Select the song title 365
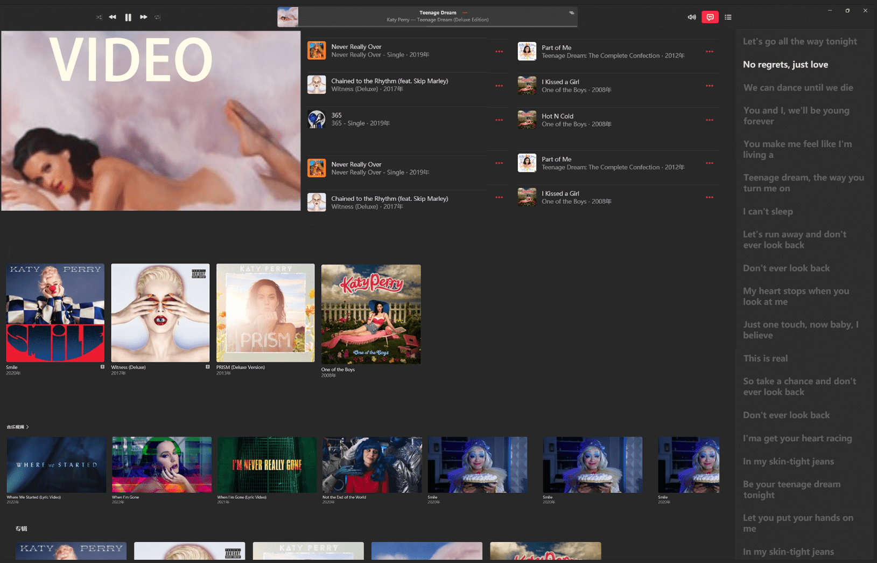The image size is (877, 563). tap(336, 115)
